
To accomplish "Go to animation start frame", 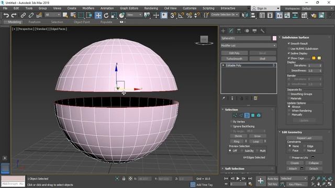I will click(x=226, y=179).
